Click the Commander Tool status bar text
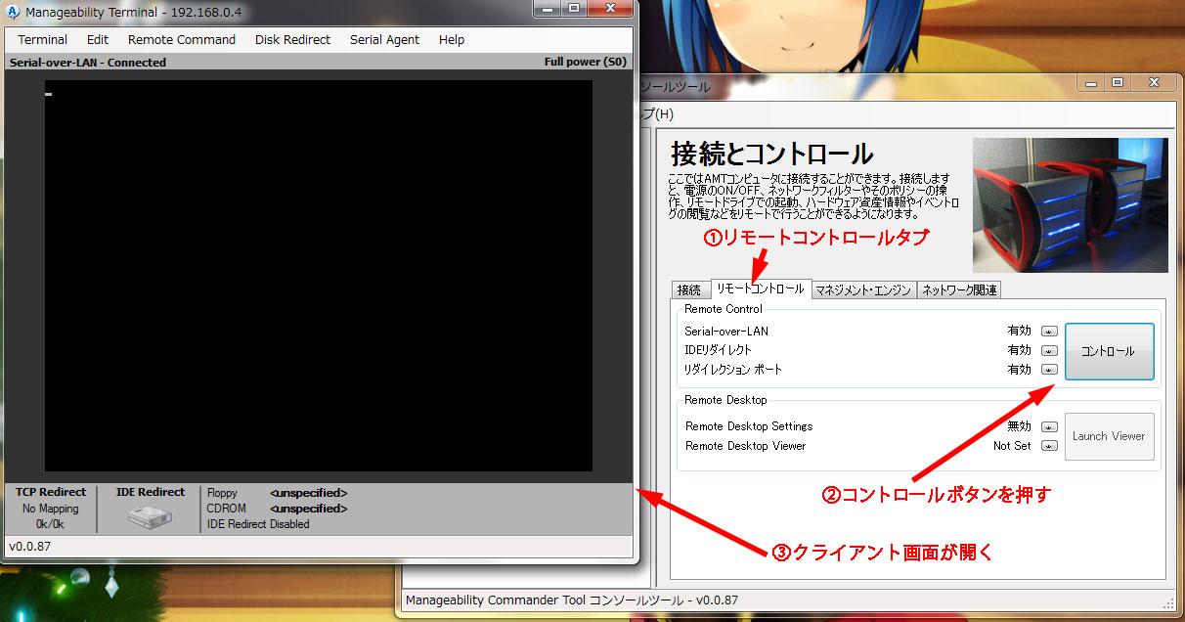The image size is (1185, 622). coord(571,600)
